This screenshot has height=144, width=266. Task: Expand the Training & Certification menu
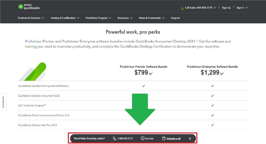(x=65, y=18)
